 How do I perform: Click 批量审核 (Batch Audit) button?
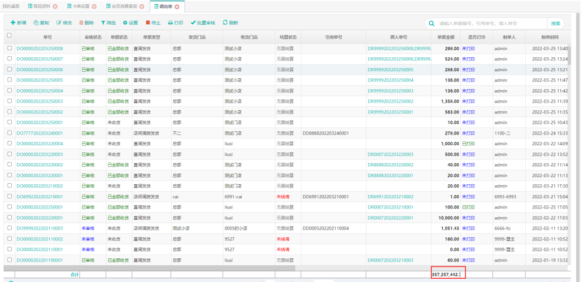203,23
